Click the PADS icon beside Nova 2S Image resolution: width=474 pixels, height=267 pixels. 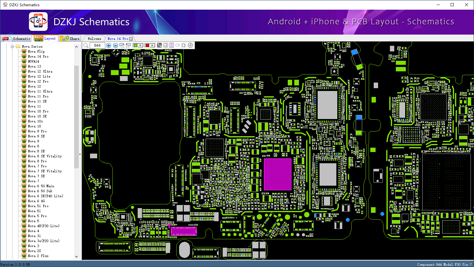tap(24, 251)
